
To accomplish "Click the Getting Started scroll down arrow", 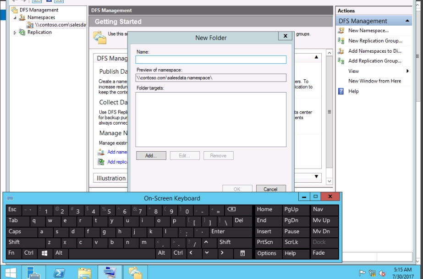I will pos(329,181).
